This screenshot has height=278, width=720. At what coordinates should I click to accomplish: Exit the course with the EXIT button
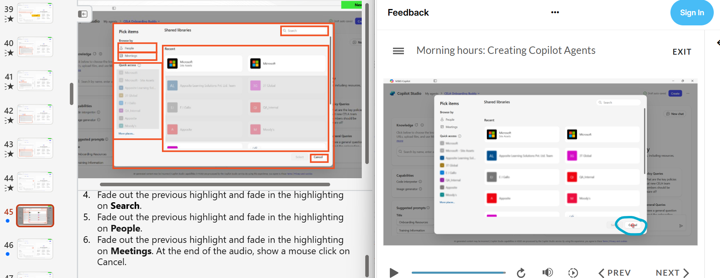682,52
